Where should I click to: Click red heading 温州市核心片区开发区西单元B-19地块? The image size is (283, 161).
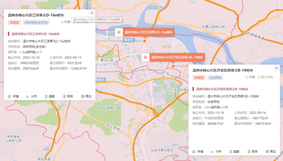[x=222, y=89]
